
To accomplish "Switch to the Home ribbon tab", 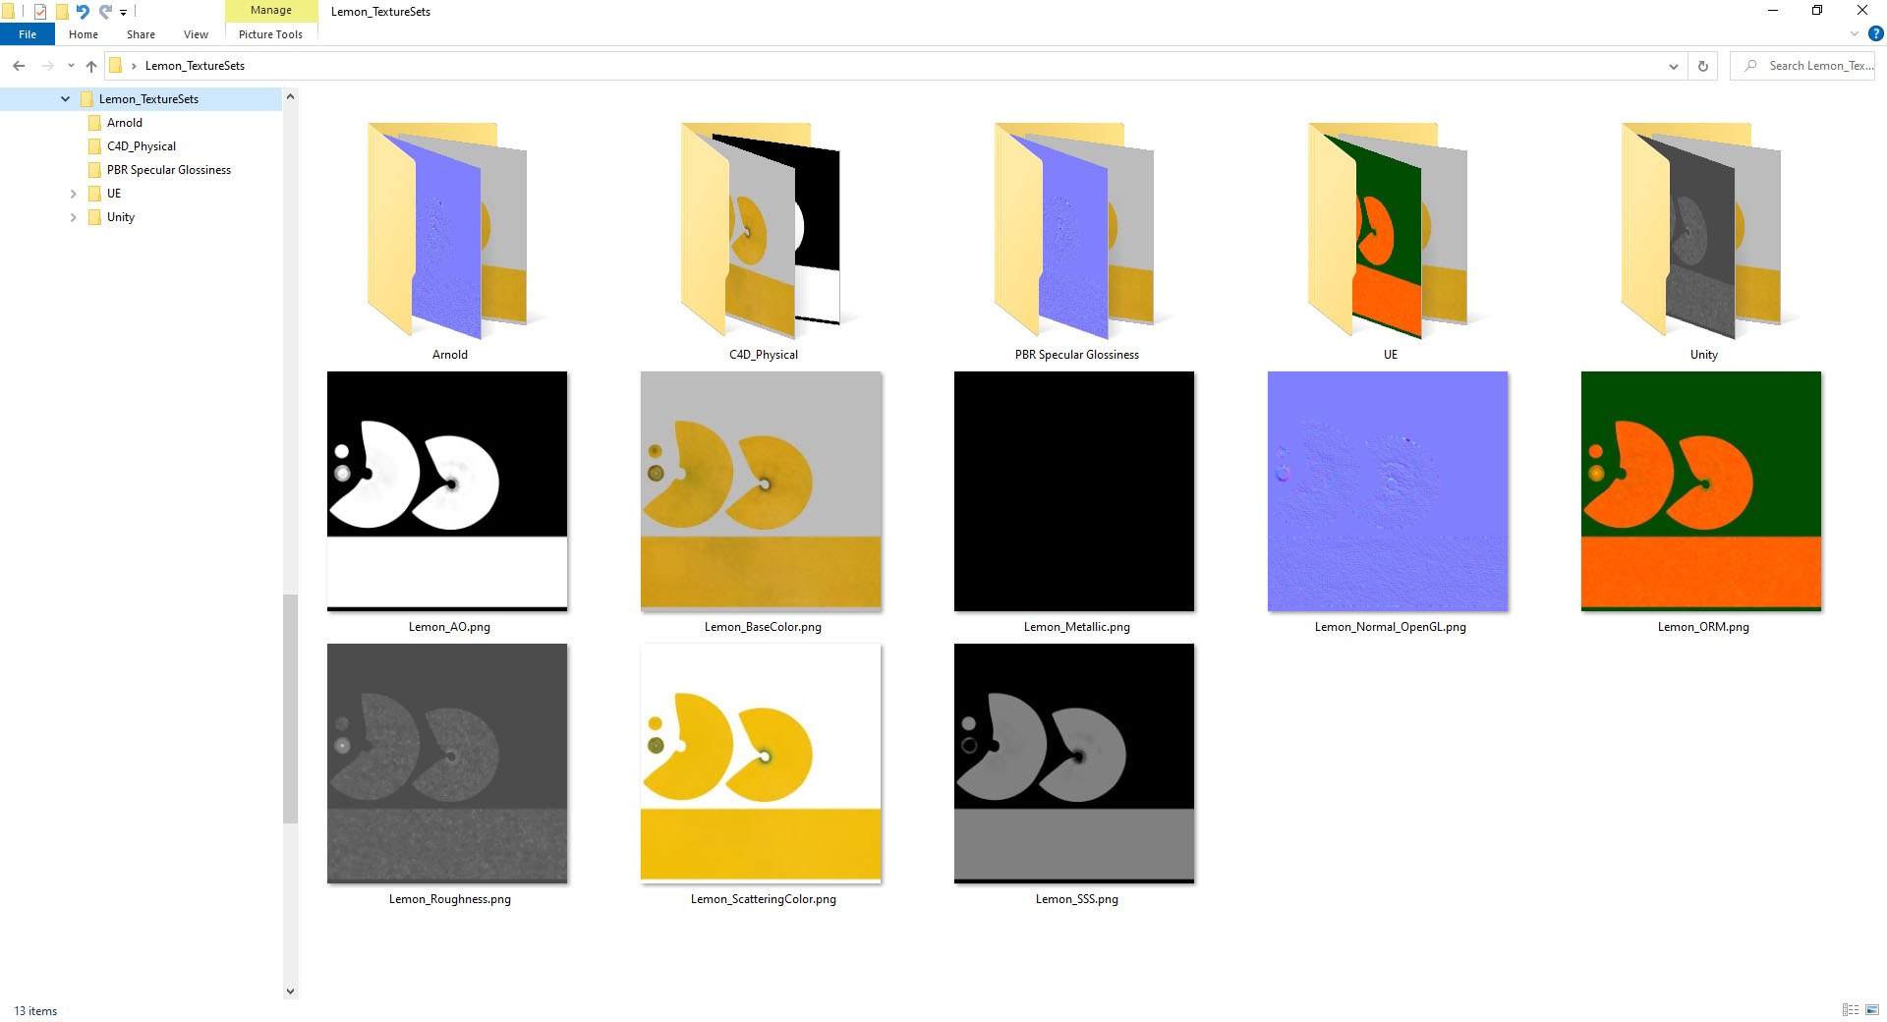I will (84, 34).
